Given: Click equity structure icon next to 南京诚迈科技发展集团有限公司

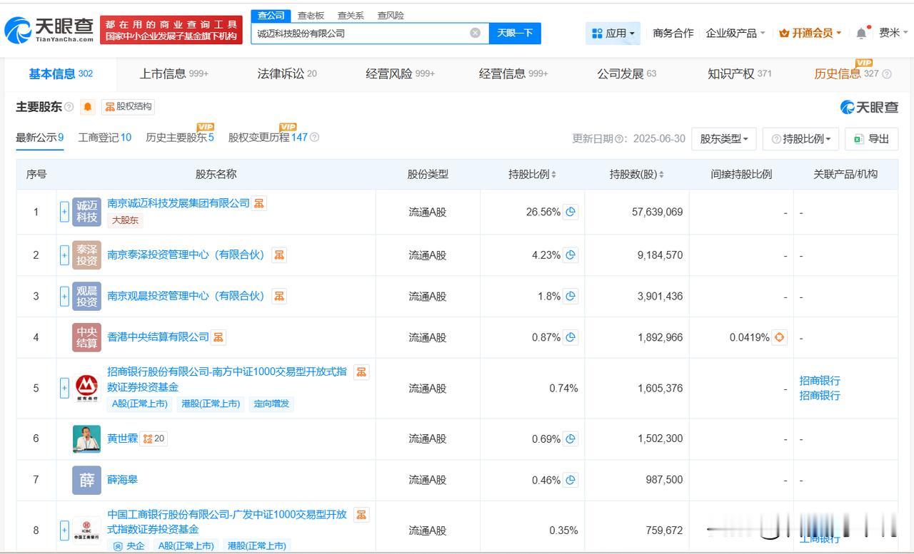Looking at the screenshot, I should 259,203.
